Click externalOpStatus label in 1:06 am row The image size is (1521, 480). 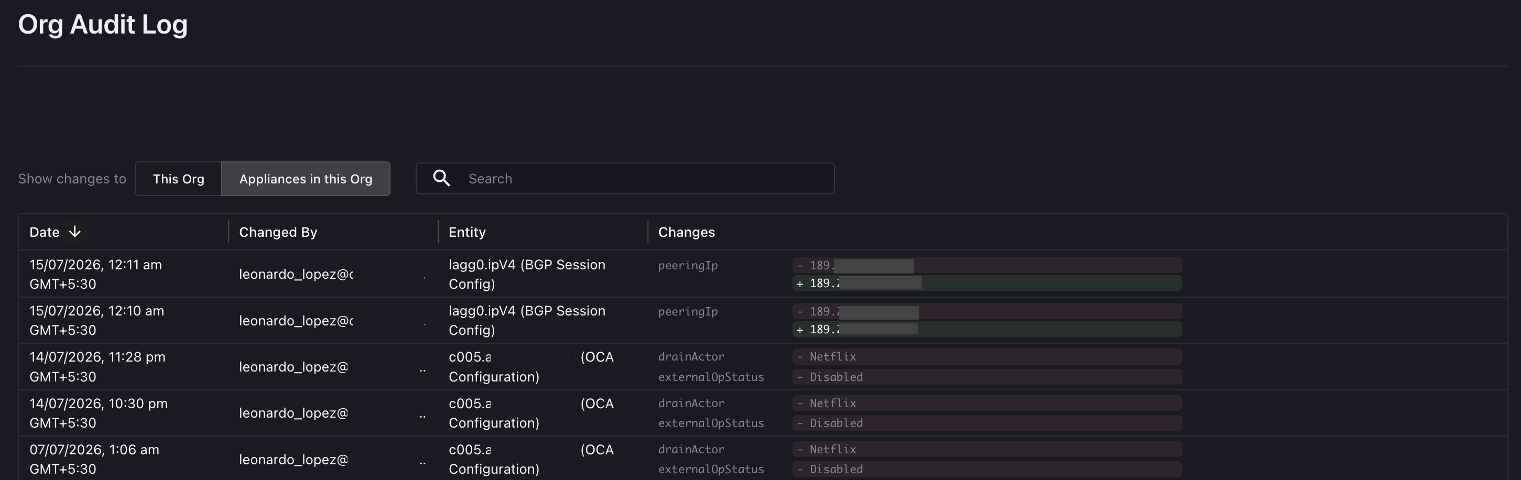coord(711,470)
